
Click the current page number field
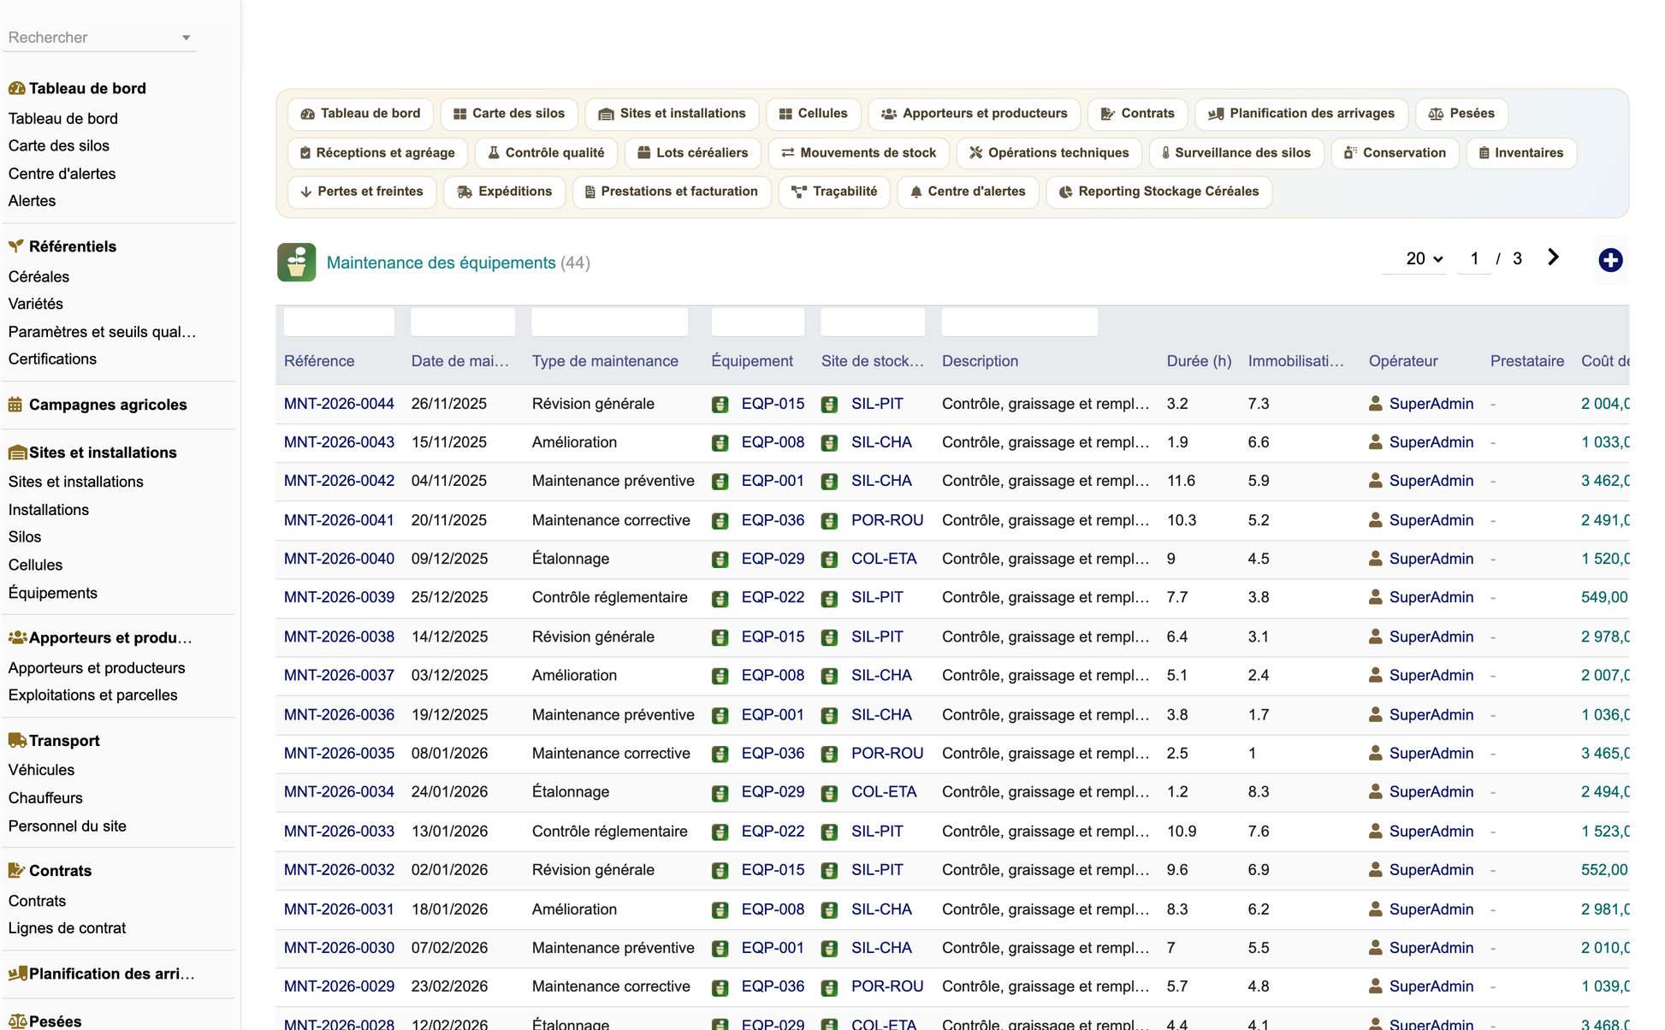[1473, 258]
